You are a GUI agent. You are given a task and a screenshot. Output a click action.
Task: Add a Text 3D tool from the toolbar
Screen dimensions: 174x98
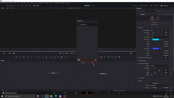pos(105,57)
